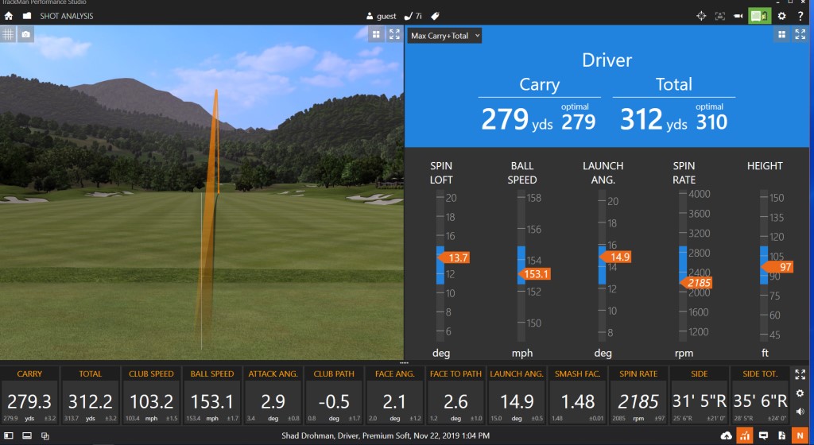Select the TOTAL data tile
The image size is (814, 445).
(x=91, y=396)
